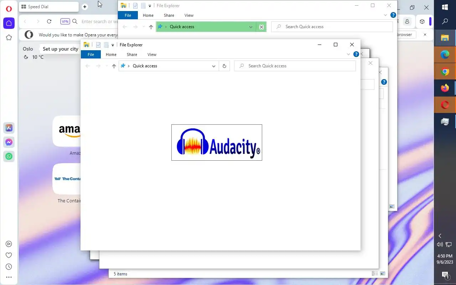The image size is (456, 285).
Task: Open bookmarks star in Opera sidebar
Action: click(x=9, y=37)
